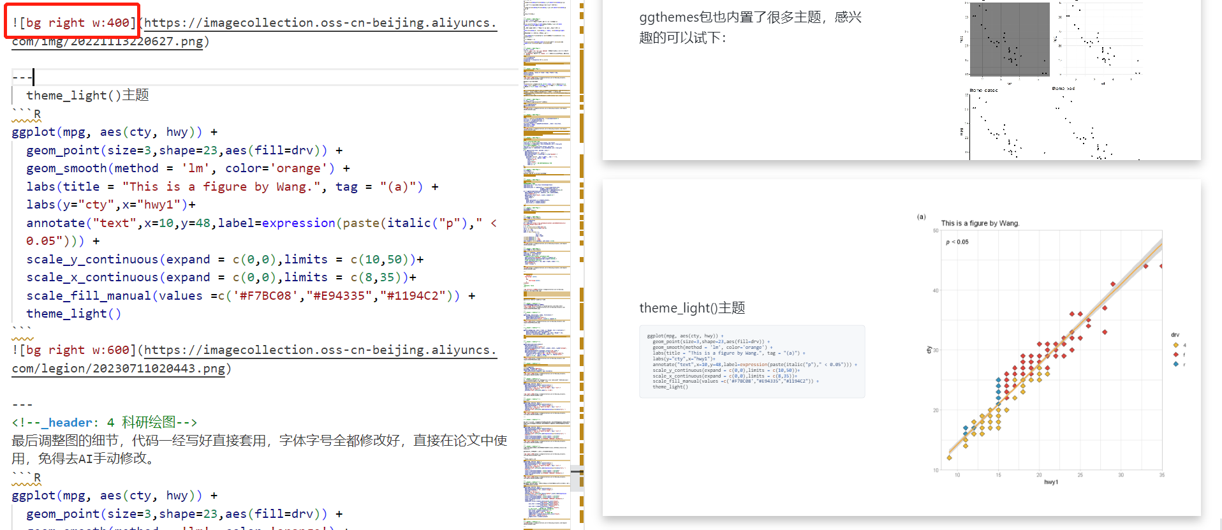Click the 'This is a figure by Wang.' plot title
Screen dimensions: 1222x530
point(980,223)
